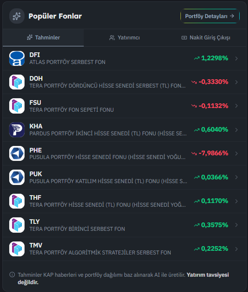Screen dimensions: 248x292
Task: Click the Pusula Portföy logo next to PHE
Action: [17, 153]
